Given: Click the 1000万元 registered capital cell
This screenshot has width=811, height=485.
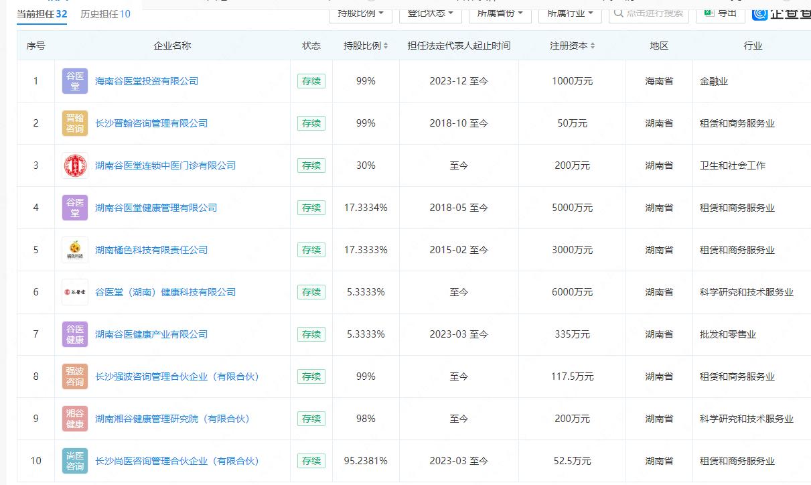Looking at the screenshot, I should pyautogui.click(x=572, y=81).
